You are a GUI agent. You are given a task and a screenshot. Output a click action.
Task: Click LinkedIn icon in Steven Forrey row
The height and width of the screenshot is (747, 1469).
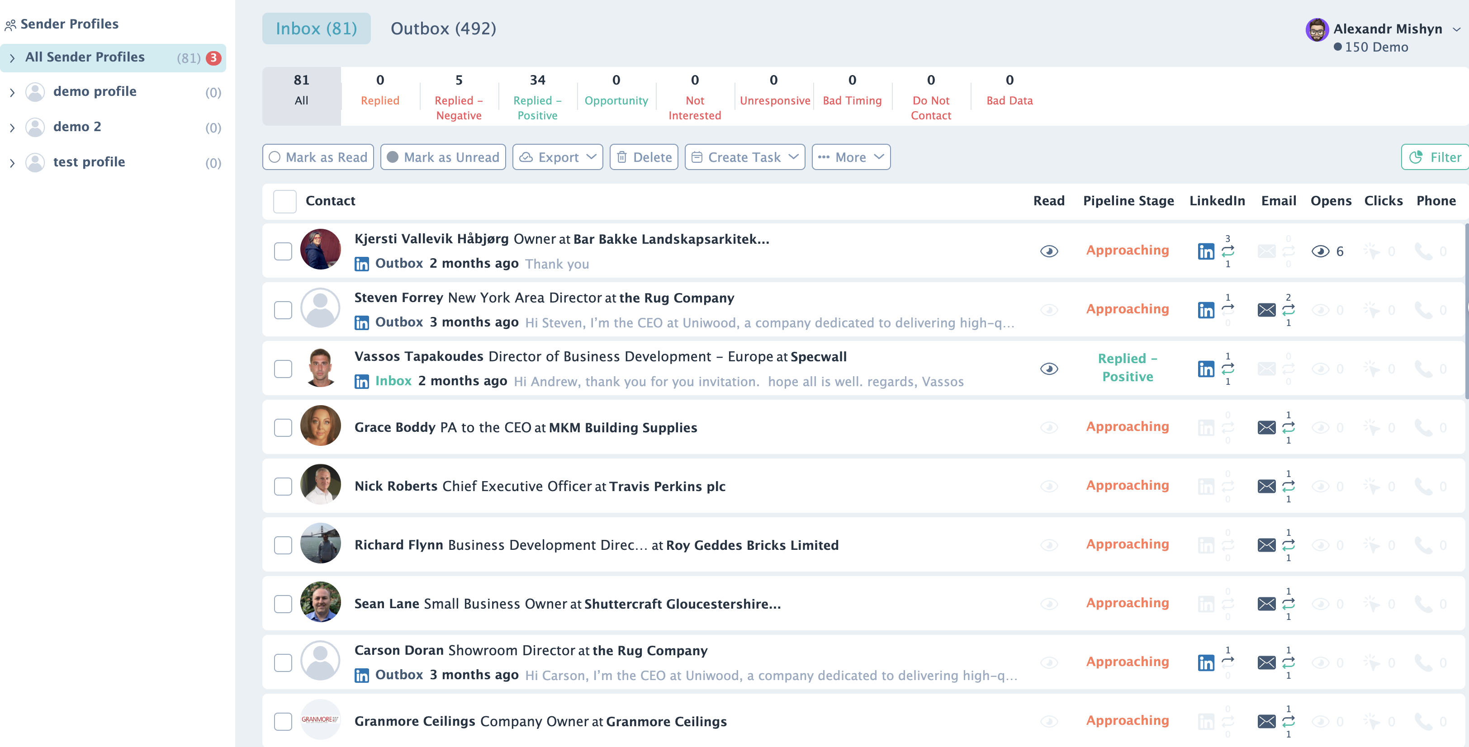pos(1205,310)
